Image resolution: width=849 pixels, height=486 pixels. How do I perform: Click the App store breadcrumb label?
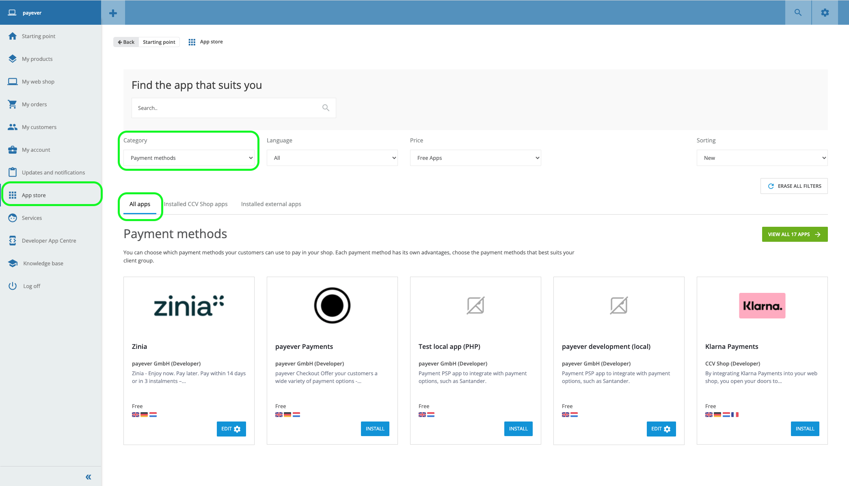pyautogui.click(x=212, y=42)
